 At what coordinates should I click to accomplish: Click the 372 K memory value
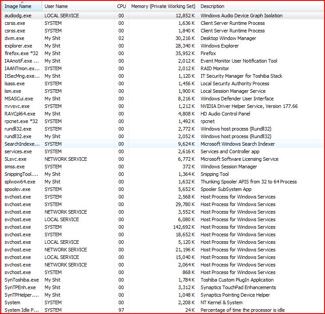coord(189,167)
